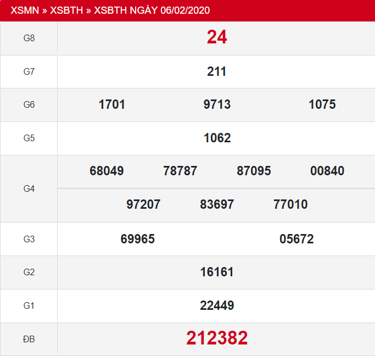Click the G3 number 05672
375x356 pixels.
coord(296,238)
